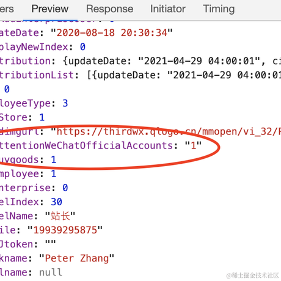The height and width of the screenshot is (281, 281).
Task: Select the mobile number "19939295875"
Action: [65, 230]
